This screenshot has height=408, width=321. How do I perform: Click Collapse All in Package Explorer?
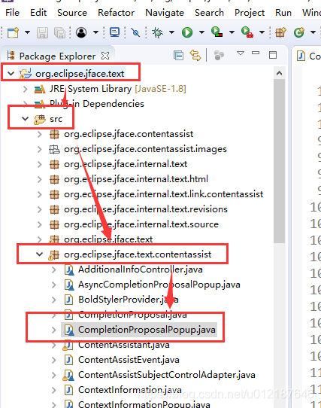point(179,56)
